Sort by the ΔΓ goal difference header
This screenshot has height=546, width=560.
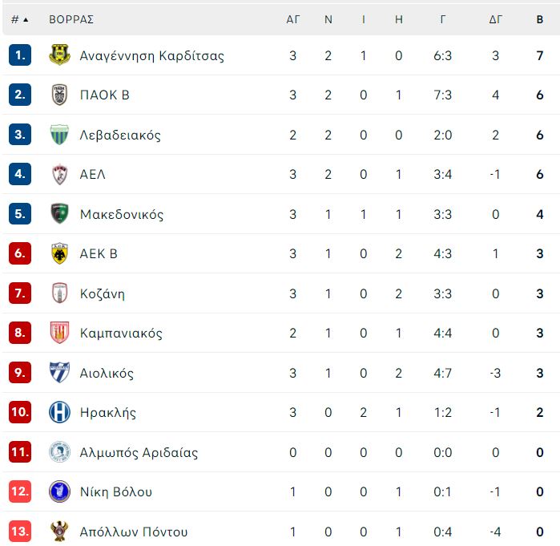(x=495, y=19)
